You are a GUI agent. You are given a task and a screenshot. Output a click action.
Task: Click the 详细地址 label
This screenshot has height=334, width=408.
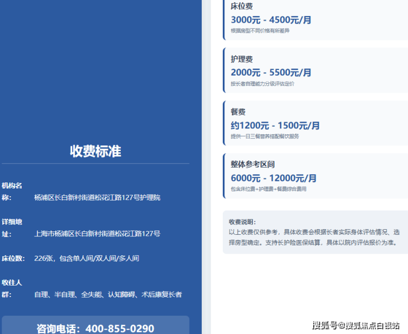12,228
